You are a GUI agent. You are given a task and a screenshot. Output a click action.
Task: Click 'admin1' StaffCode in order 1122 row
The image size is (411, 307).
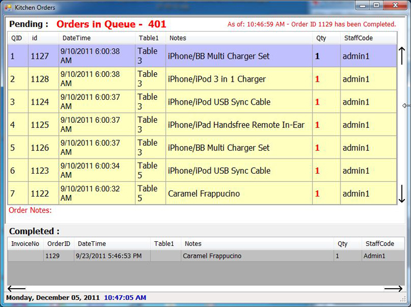pyautogui.click(x=369, y=193)
